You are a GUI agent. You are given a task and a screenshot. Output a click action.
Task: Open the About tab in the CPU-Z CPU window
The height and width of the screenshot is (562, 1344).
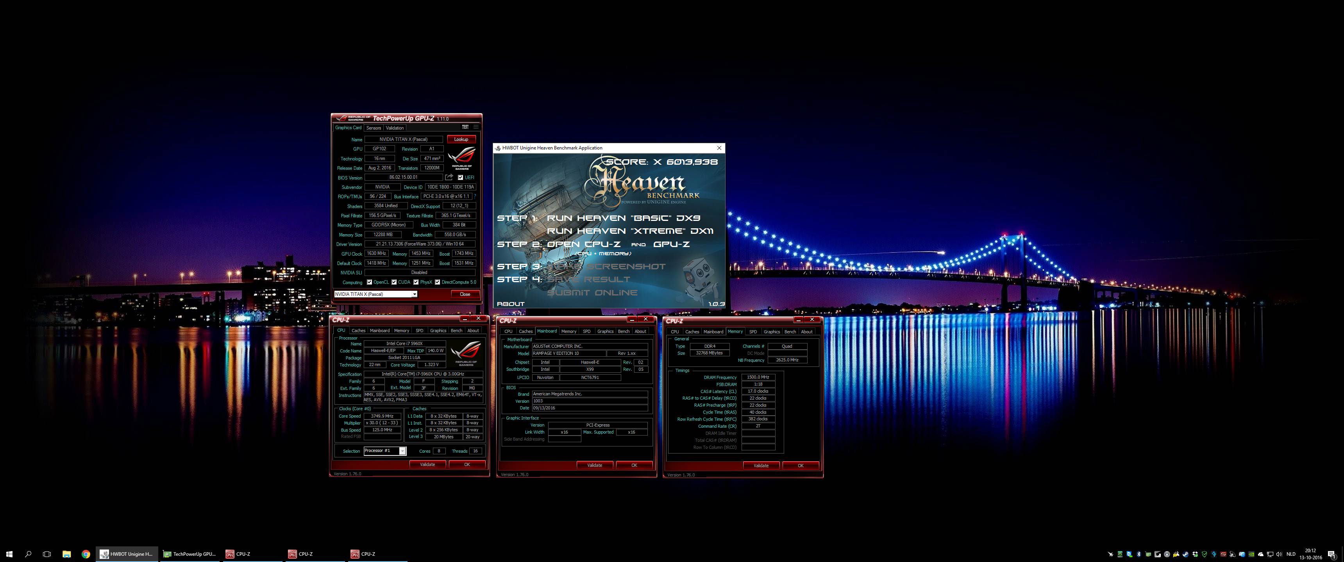tap(473, 331)
